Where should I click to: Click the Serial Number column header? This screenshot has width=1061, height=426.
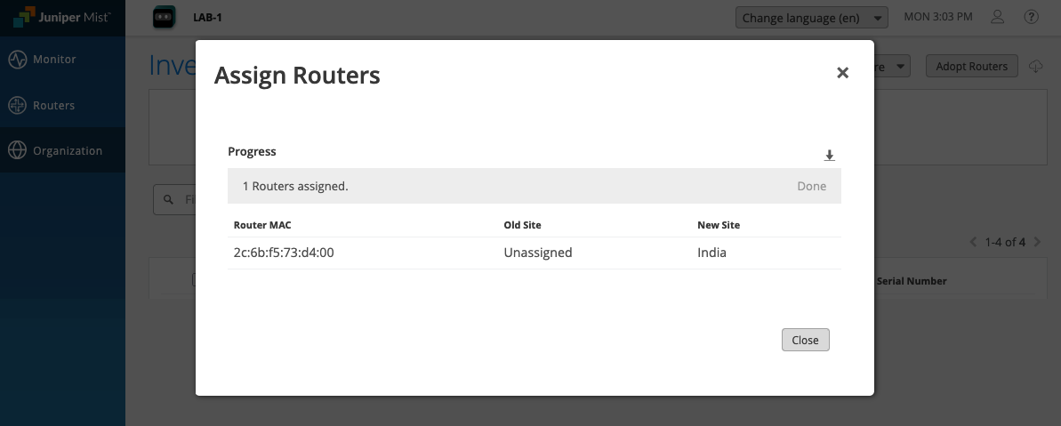coord(911,281)
